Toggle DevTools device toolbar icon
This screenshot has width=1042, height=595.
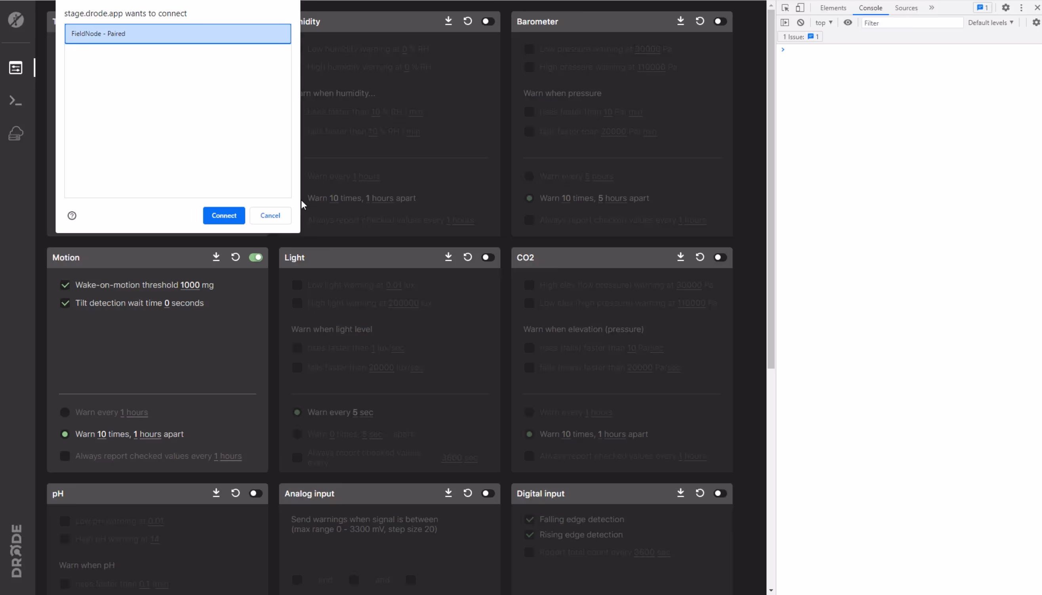tap(800, 8)
